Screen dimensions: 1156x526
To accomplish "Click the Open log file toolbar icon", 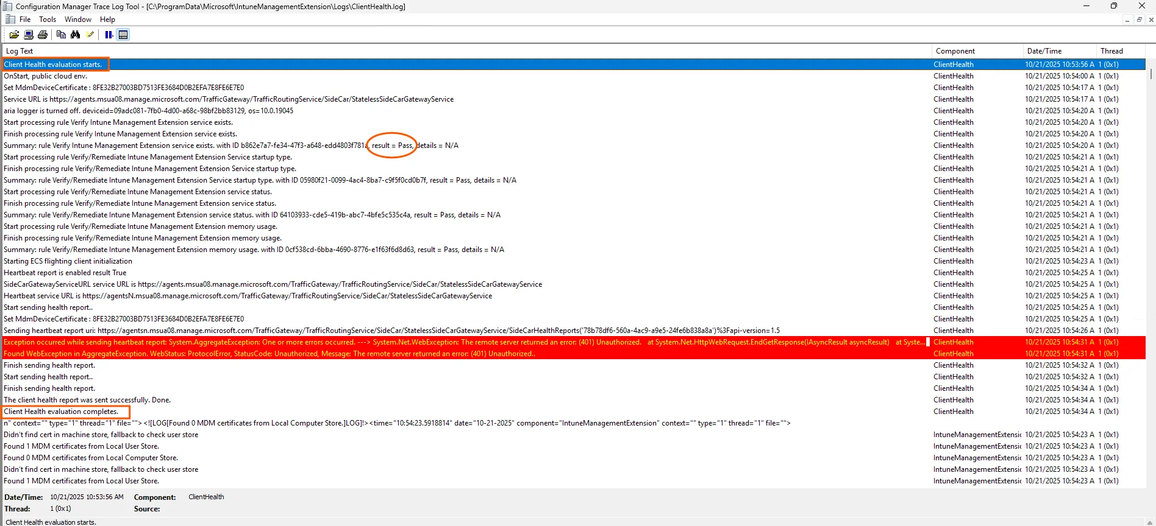I will point(14,35).
